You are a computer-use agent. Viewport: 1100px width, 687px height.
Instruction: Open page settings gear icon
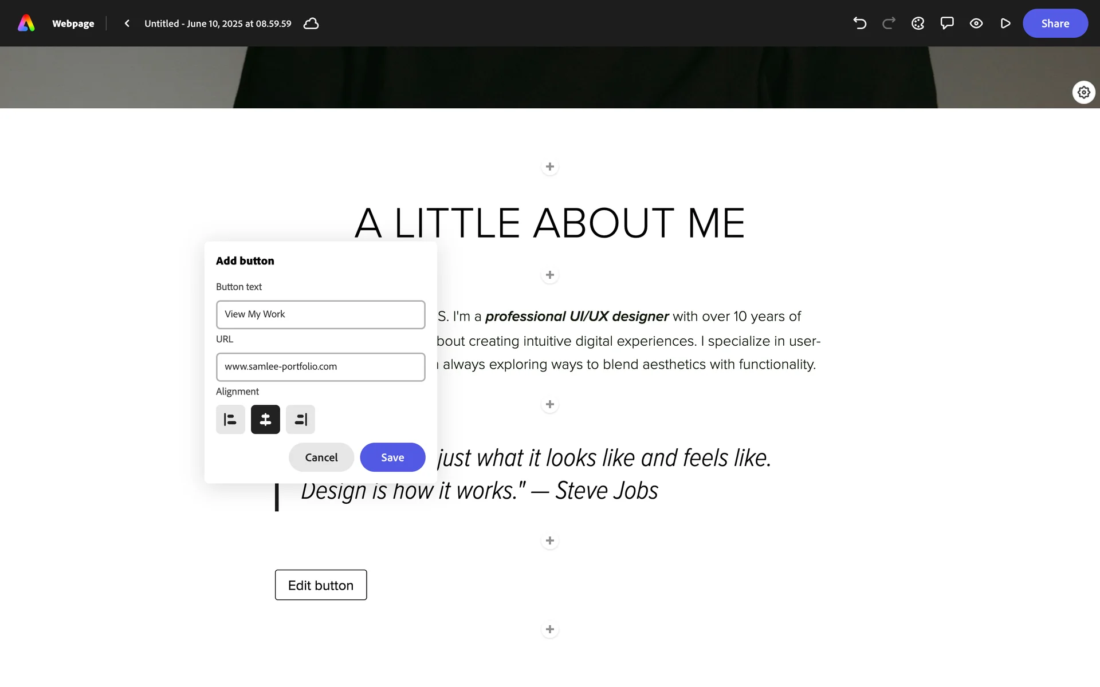(x=1083, y=92)
